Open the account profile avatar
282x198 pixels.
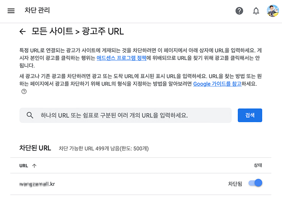coord(272,11)
